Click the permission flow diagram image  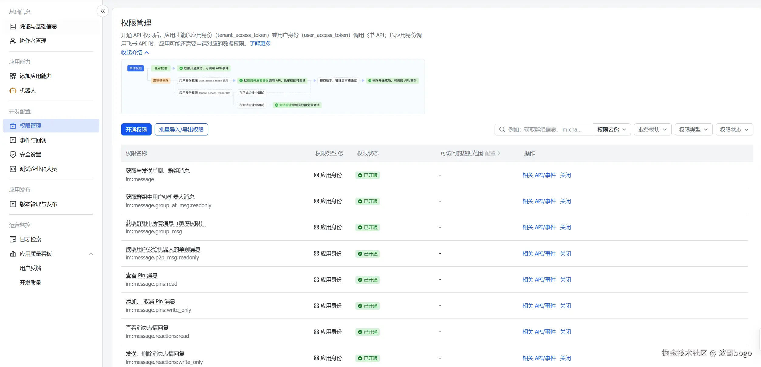(273, 87)
